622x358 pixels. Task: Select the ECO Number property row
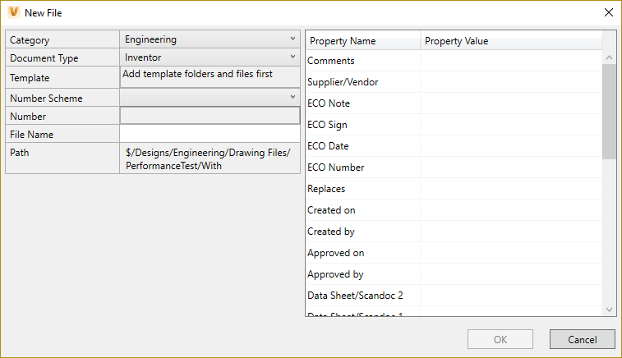pyautogui.click(x=362, y=168)
